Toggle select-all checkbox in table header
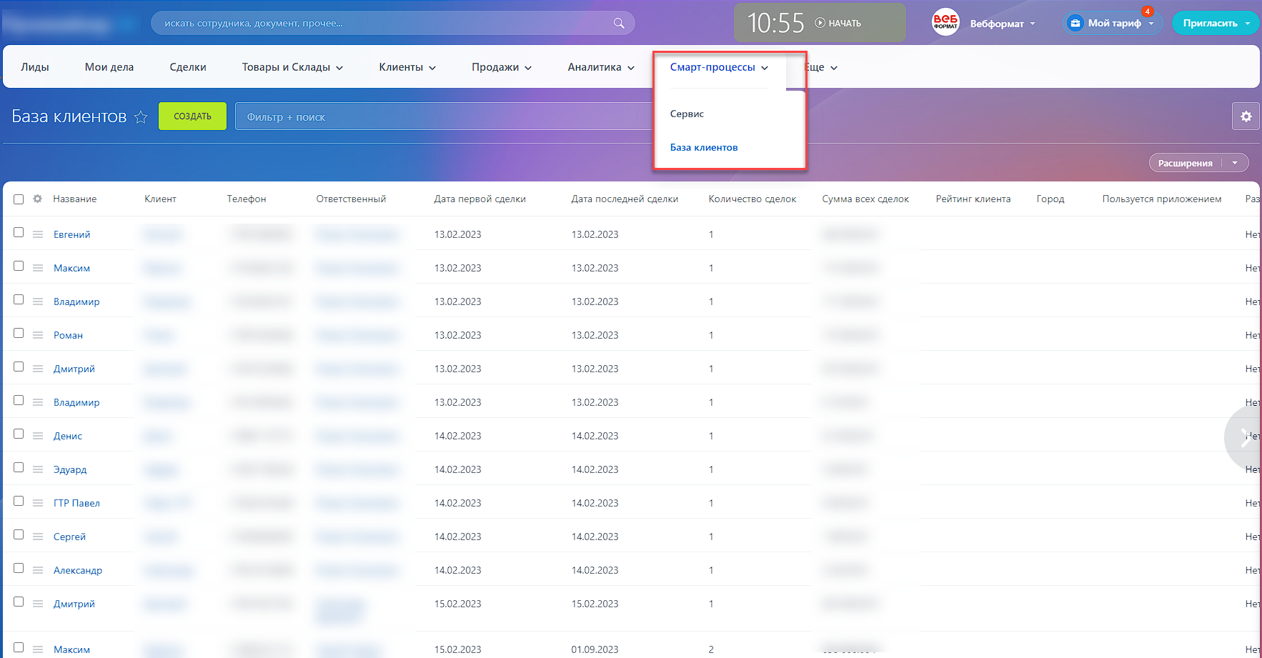 [19, 199]
